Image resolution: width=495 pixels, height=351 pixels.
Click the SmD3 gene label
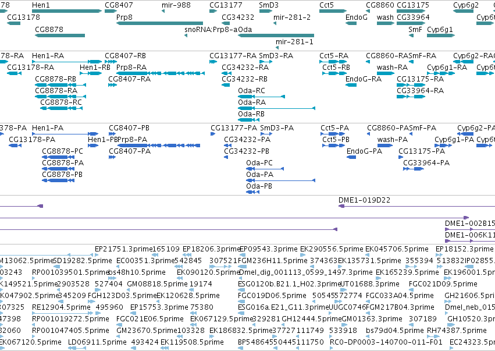coord(269,5)
